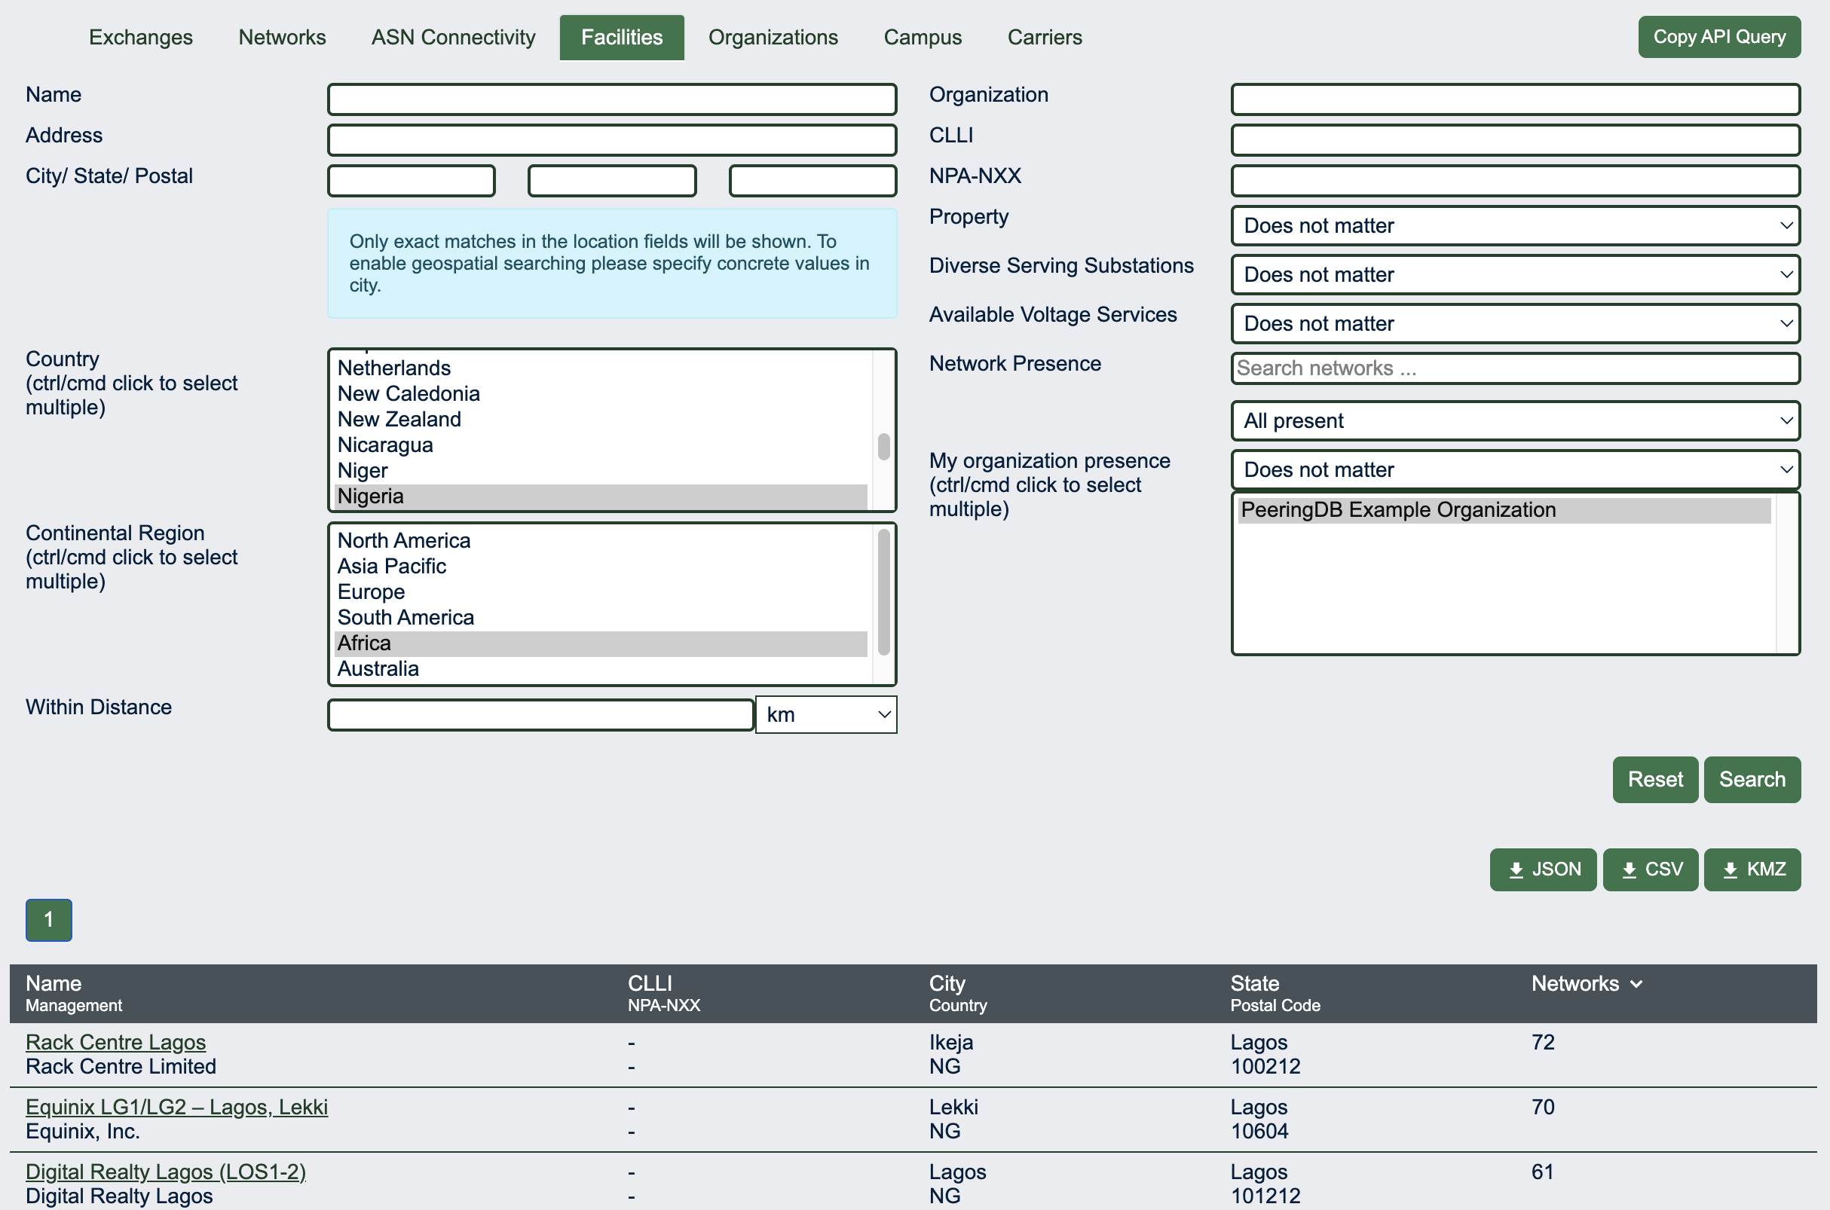This screenshot has height=1210, width=1830.
Task: Sort by the State column header
Action: click(x=1254, y=983)
